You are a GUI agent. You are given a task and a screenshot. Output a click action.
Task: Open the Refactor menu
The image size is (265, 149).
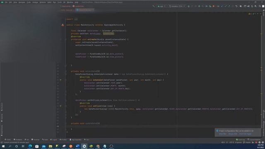pos(43,2)
